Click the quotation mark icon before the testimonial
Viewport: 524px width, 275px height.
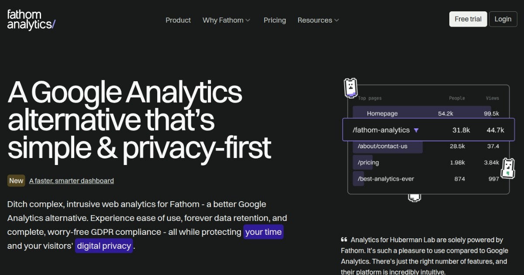click(344, 239)
